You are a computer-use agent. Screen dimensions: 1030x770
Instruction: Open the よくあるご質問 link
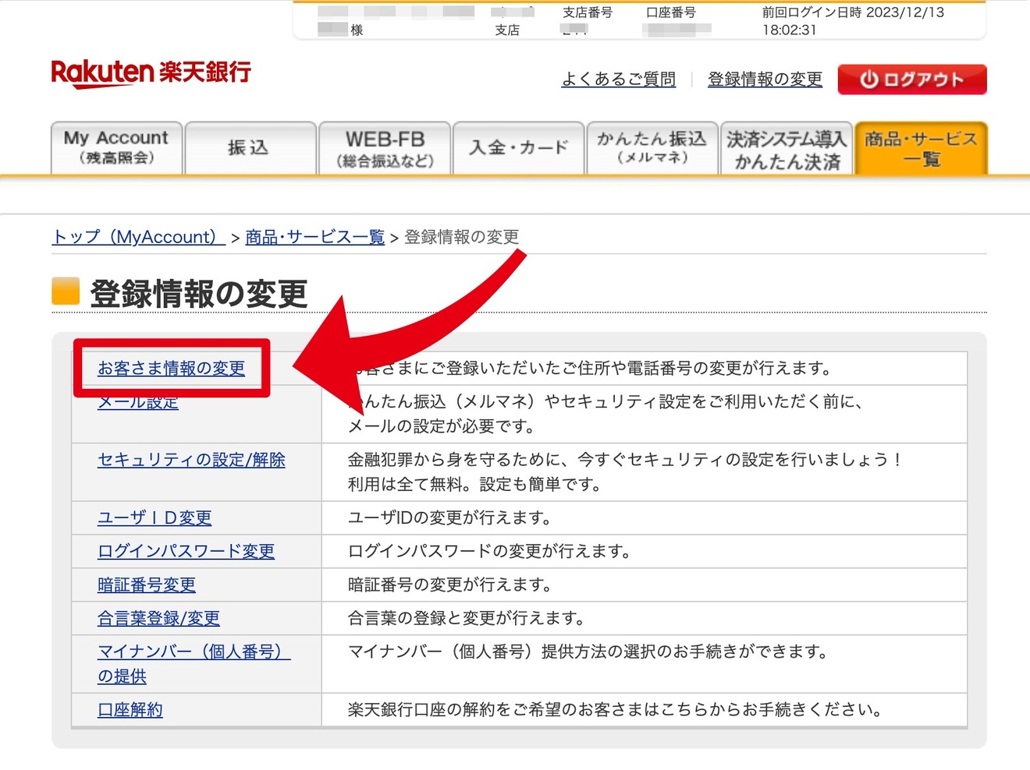point(619,79)
